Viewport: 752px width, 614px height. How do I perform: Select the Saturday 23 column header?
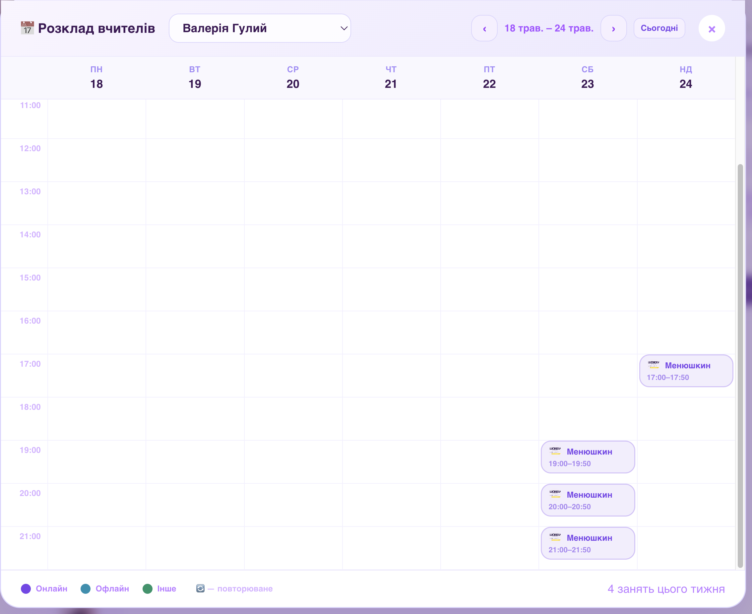(x=588, y=78)
